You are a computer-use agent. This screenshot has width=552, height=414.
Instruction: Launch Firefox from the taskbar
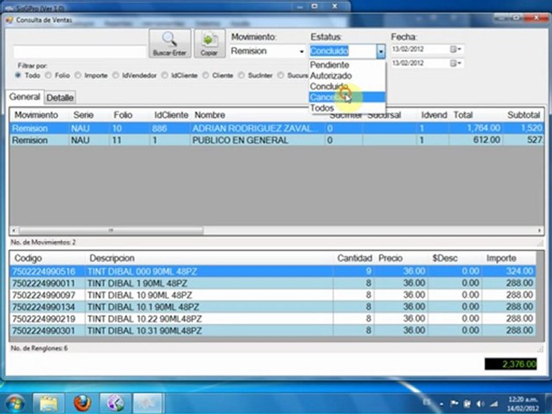82,404
